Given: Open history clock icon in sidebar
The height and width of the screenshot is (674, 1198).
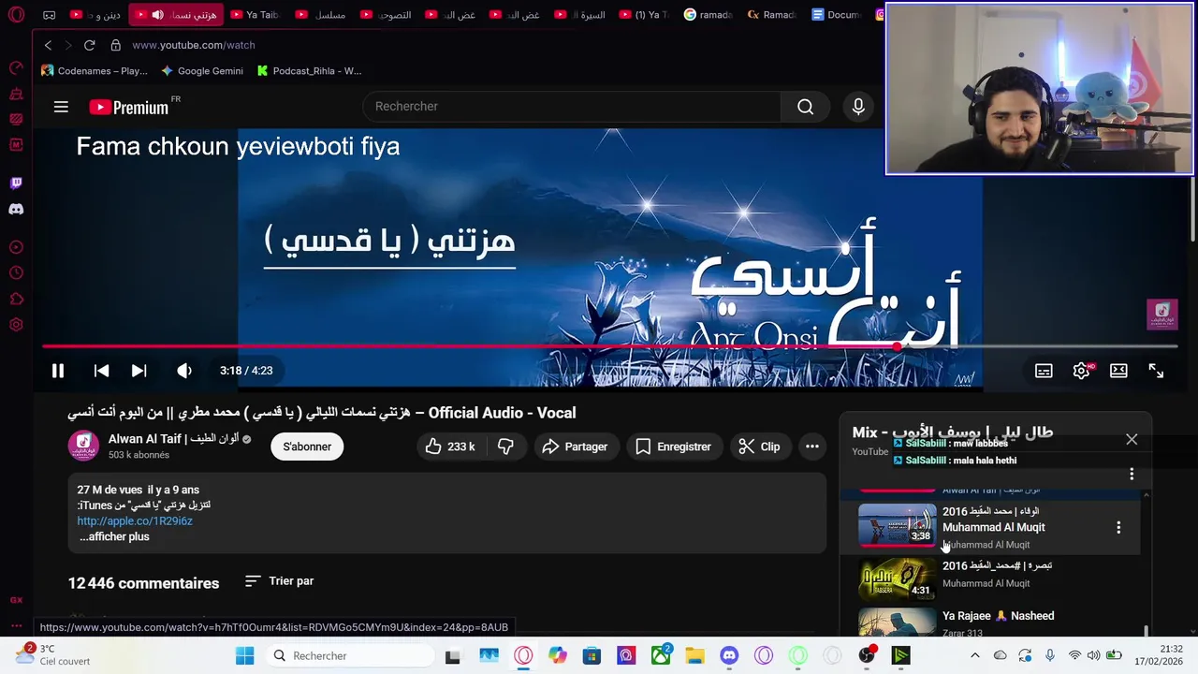Looking at the screenshot, I should (x=16, y=273).
